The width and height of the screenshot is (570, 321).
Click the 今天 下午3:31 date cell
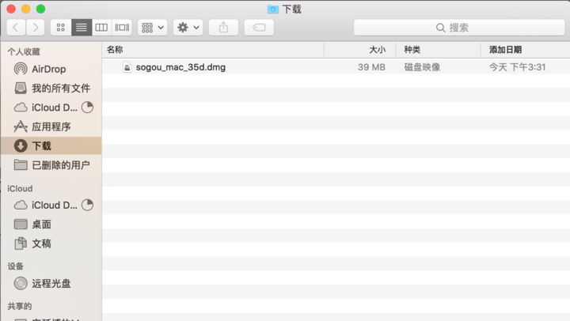click(x=517, y=67)
